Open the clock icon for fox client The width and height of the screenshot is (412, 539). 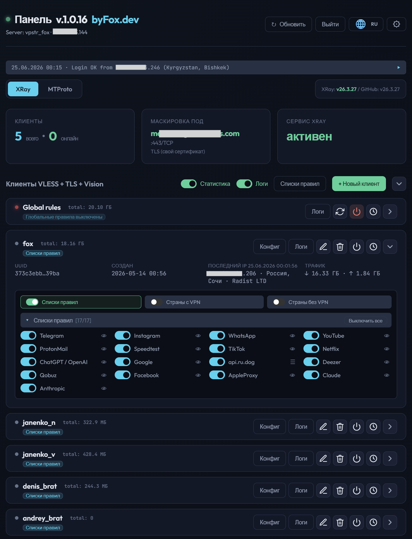(x=373, y=247)
